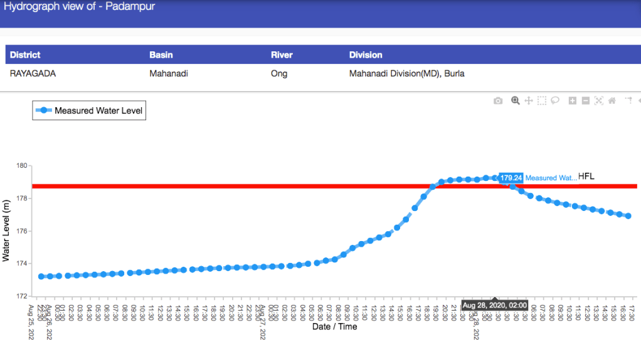Toggle Measured Water Level legend entry
Image resolution: width=641 pixels, height=340 pixels.
click(89, 111)
